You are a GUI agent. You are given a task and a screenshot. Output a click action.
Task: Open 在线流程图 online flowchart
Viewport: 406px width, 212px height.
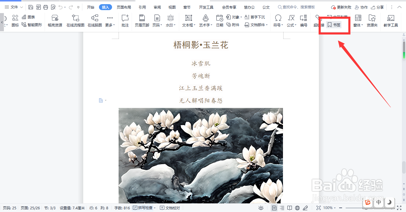coord(75,21)
